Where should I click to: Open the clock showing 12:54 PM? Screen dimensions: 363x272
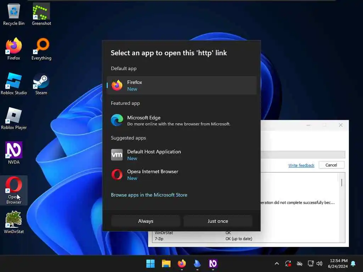click(338, 263)
